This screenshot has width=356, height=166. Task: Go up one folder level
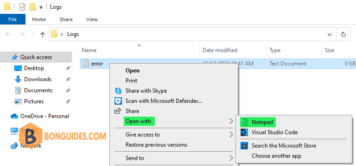[x=43, y=34]
